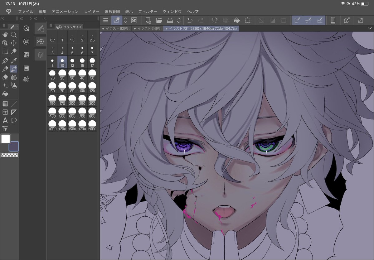Pick the rectangular Selection tool
The height and width of the screenshot is (260, 374).
click(5, 51)
